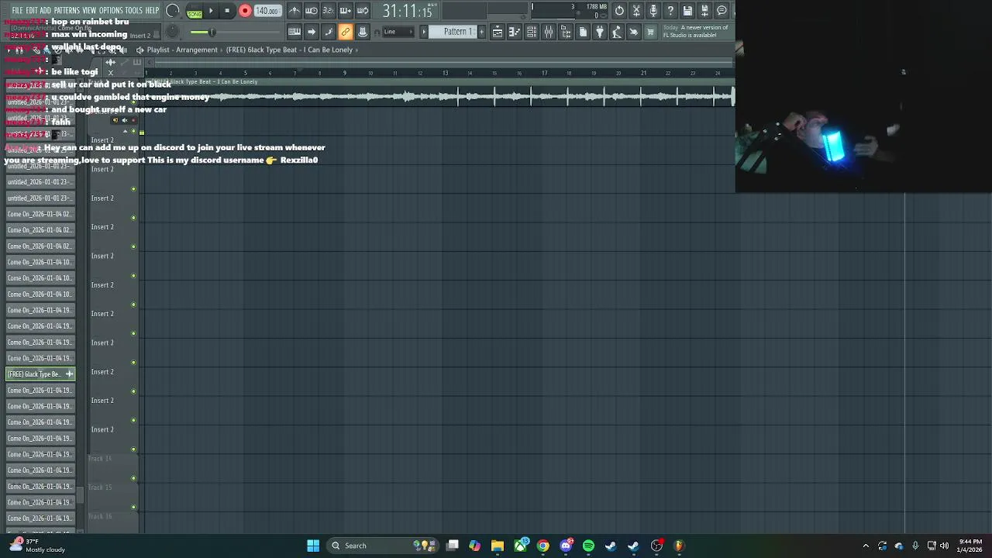Image resolution: width=992 pixels, height=558 pixels.
Task: Open the (FREE) 6lack Type Beat breadcrumb
Action: point(289,50)
